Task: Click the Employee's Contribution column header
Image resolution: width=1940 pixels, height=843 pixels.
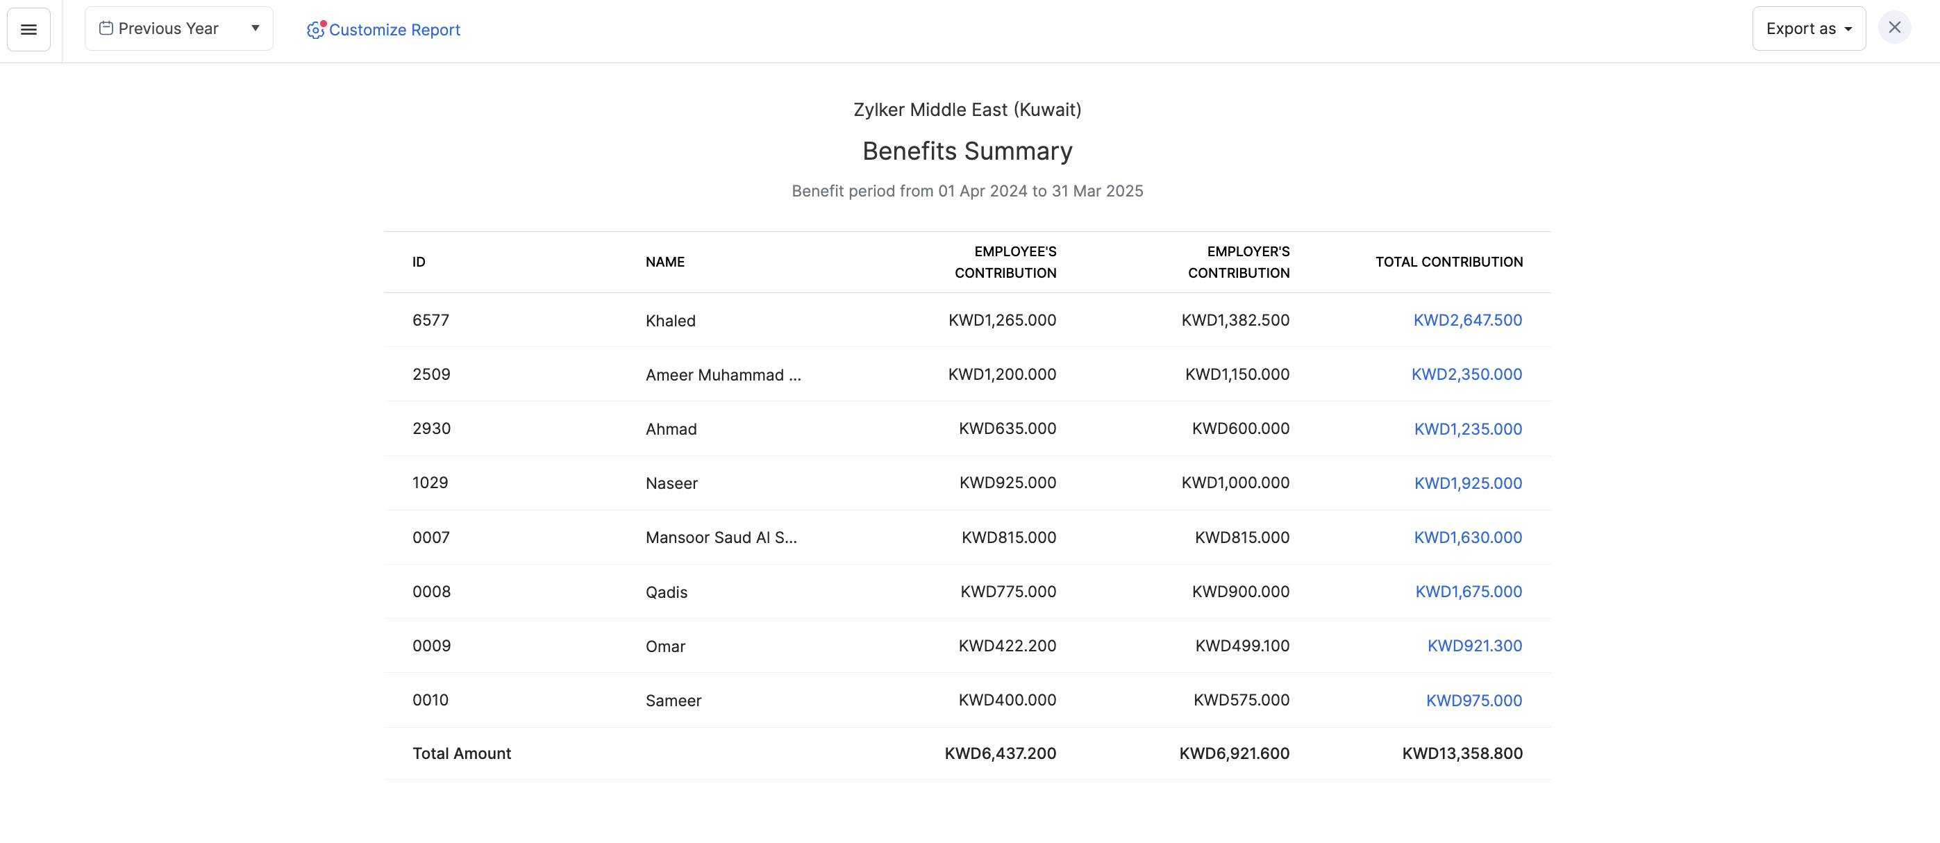Action: tap(1005, 262)
